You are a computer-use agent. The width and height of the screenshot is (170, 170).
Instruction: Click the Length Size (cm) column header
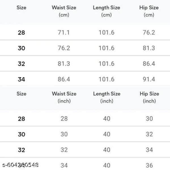click(107, 11)
